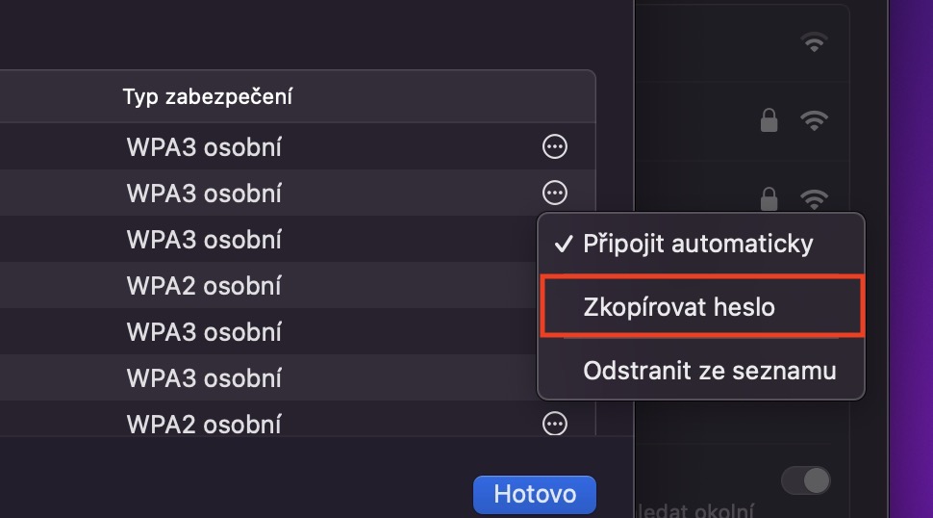Click the ellipsis button on second table row
Viewport: 933px width, 518px height.
click(555, 193)
